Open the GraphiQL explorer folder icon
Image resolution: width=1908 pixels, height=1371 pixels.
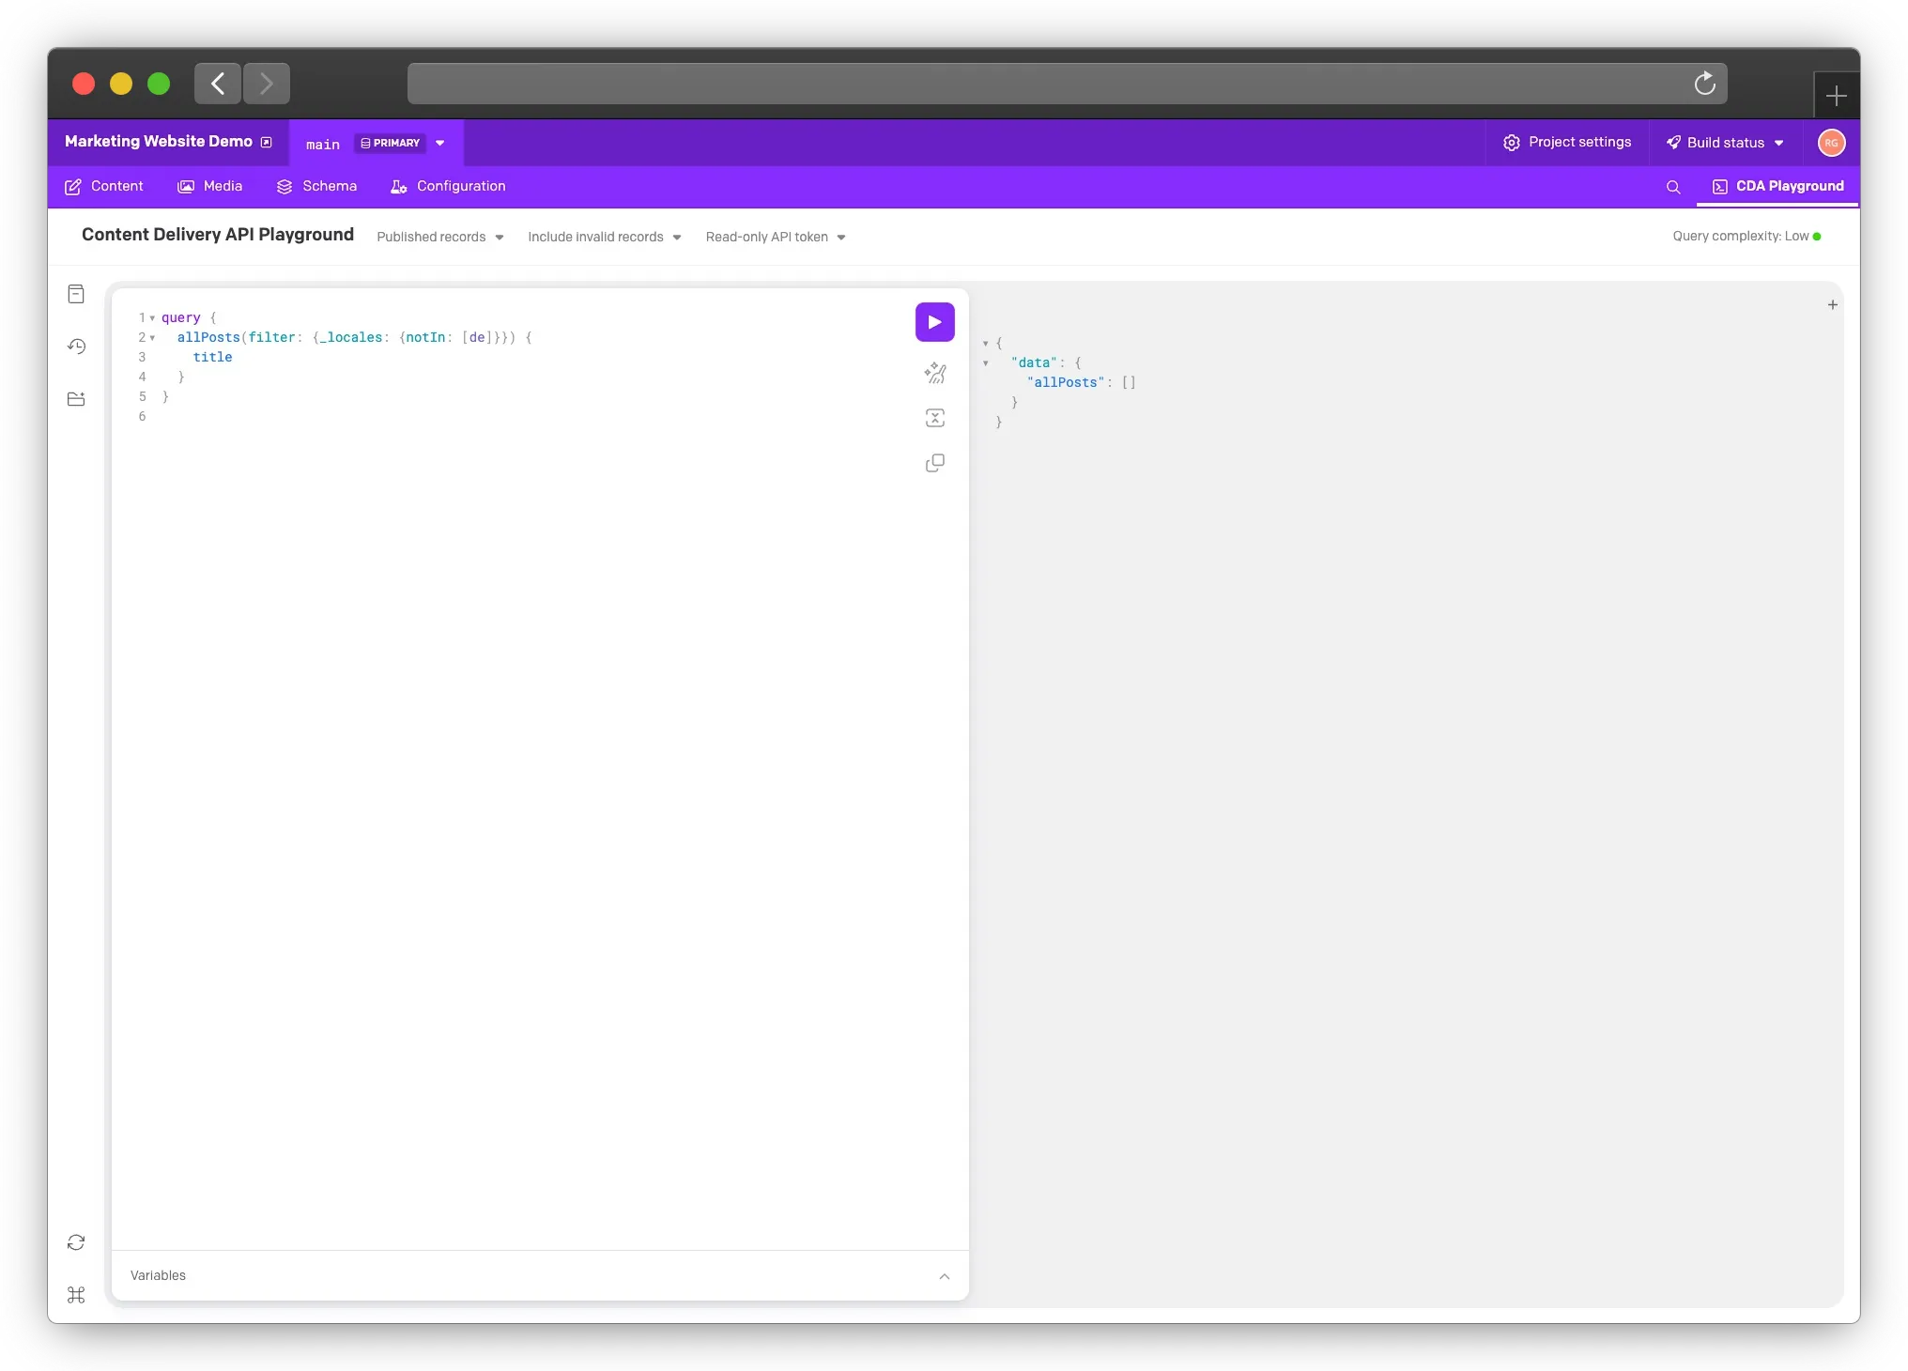76,399
